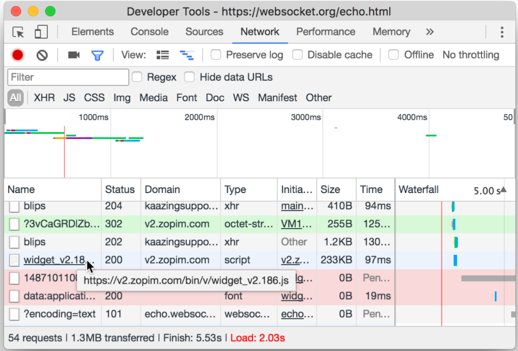
Task: Filter requests by Media
Action: (x=153, y=98)
